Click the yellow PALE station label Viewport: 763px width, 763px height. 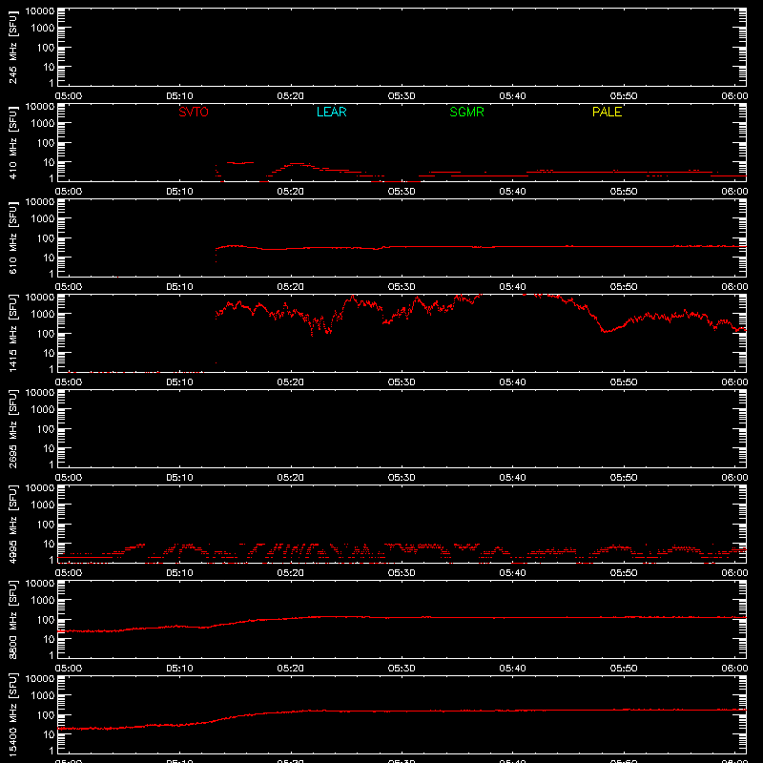[x=607, y=112]
